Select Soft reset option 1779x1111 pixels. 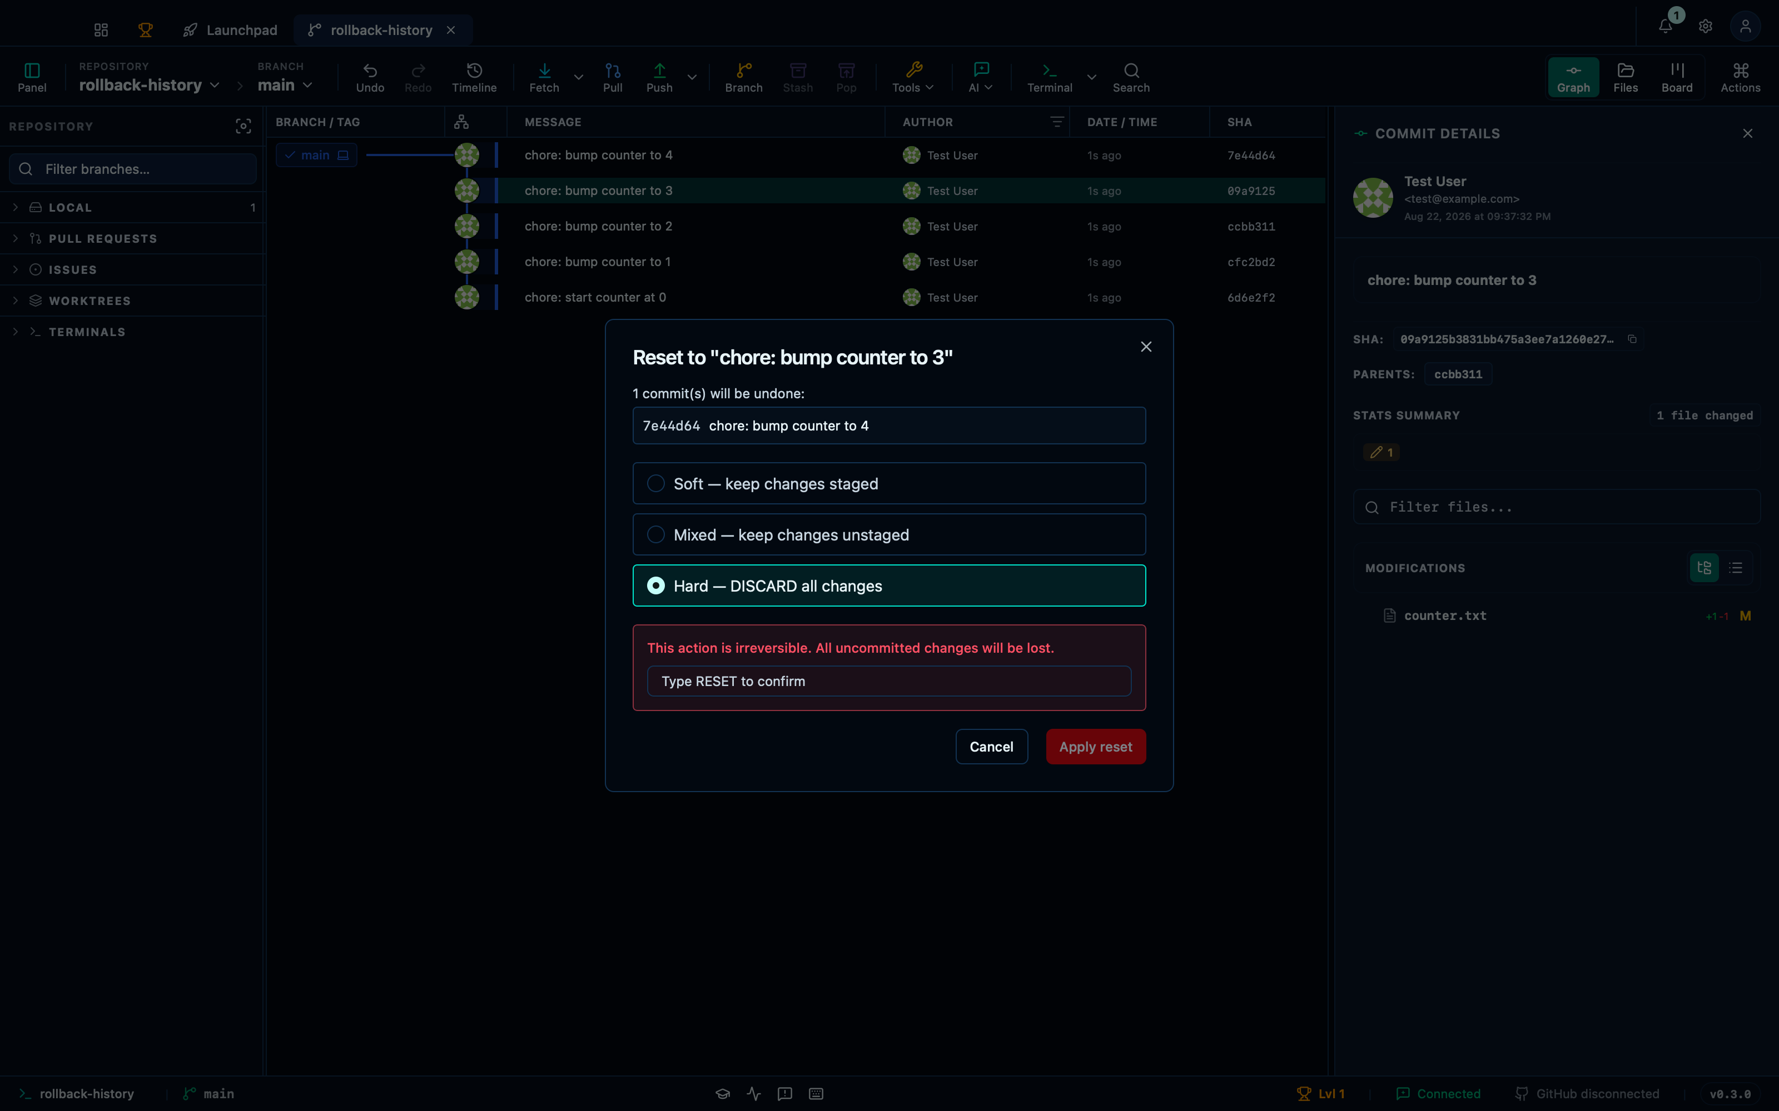coord(889,483)
